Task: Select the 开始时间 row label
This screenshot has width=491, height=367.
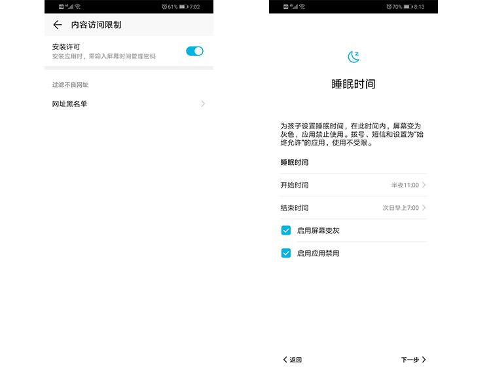Action: click(x=295, y=185)
